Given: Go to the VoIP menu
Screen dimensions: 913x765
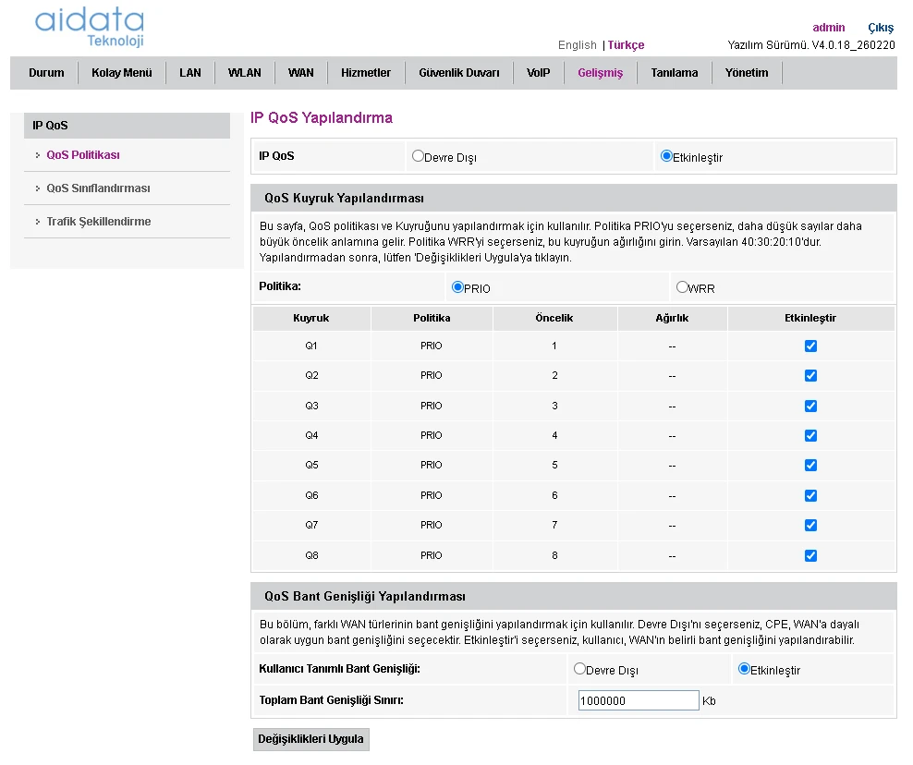Looking at the screenshot, I should (x=538, y=73).
